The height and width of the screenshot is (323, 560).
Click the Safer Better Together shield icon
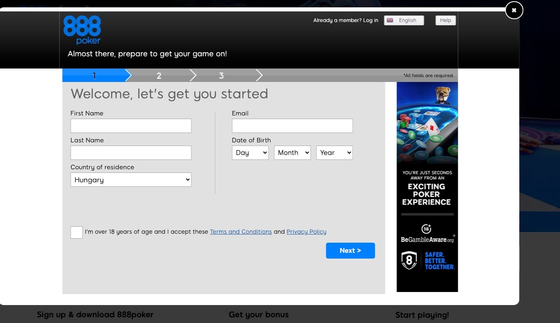[409, 260]
